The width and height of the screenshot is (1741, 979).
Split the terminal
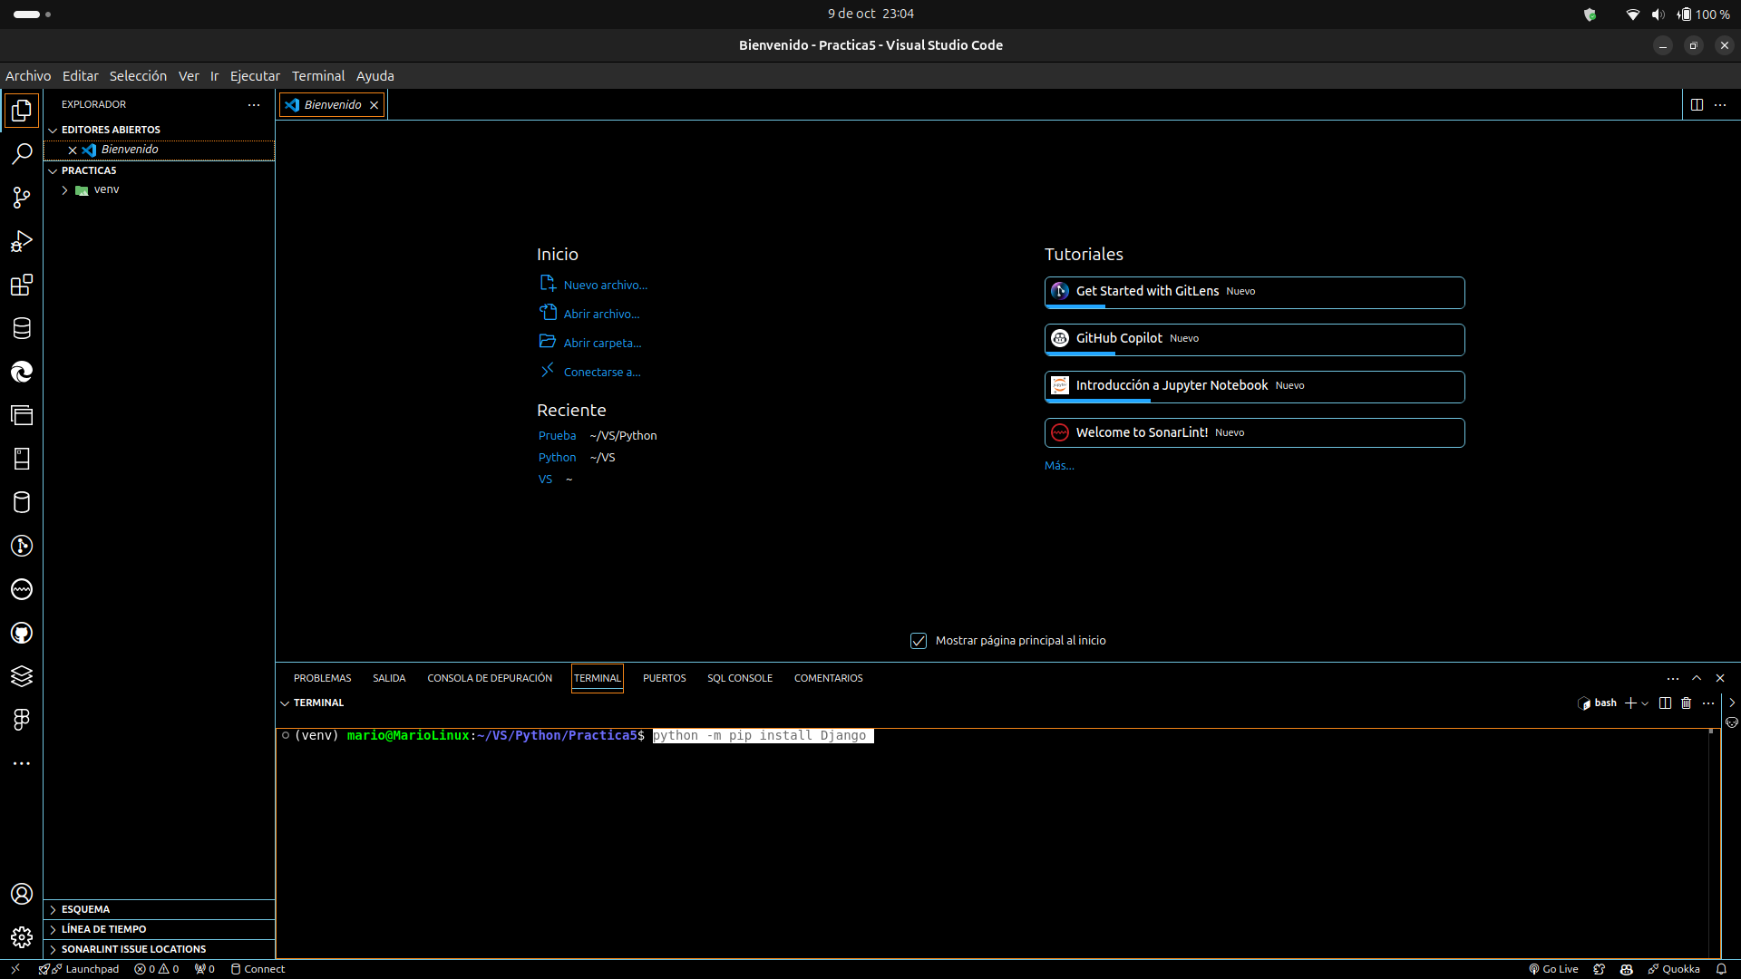coord(1665,703)
